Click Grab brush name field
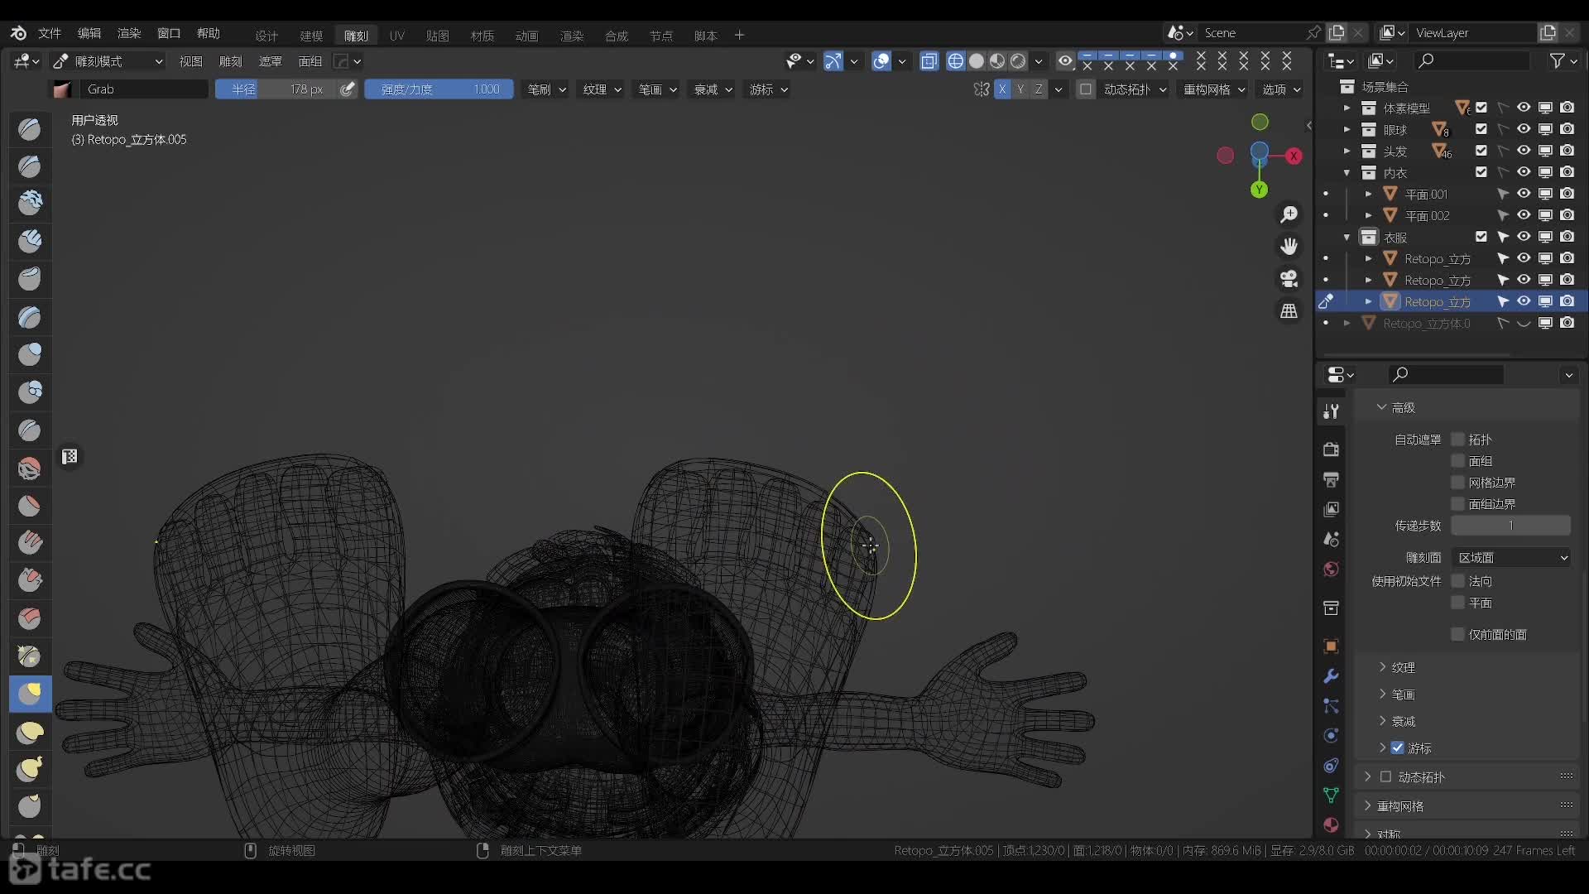The width and height of the screenshot is (1589, 894). 143,89
